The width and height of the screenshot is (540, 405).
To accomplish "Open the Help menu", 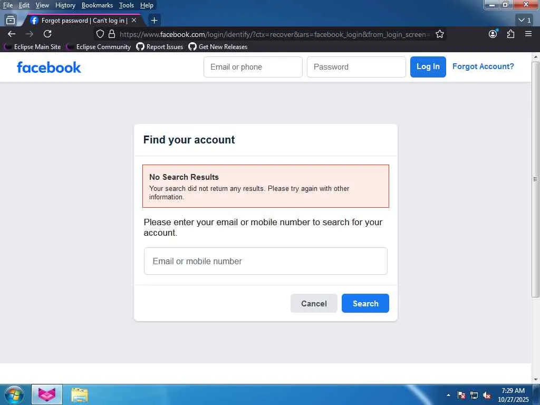I will point(147,5).
